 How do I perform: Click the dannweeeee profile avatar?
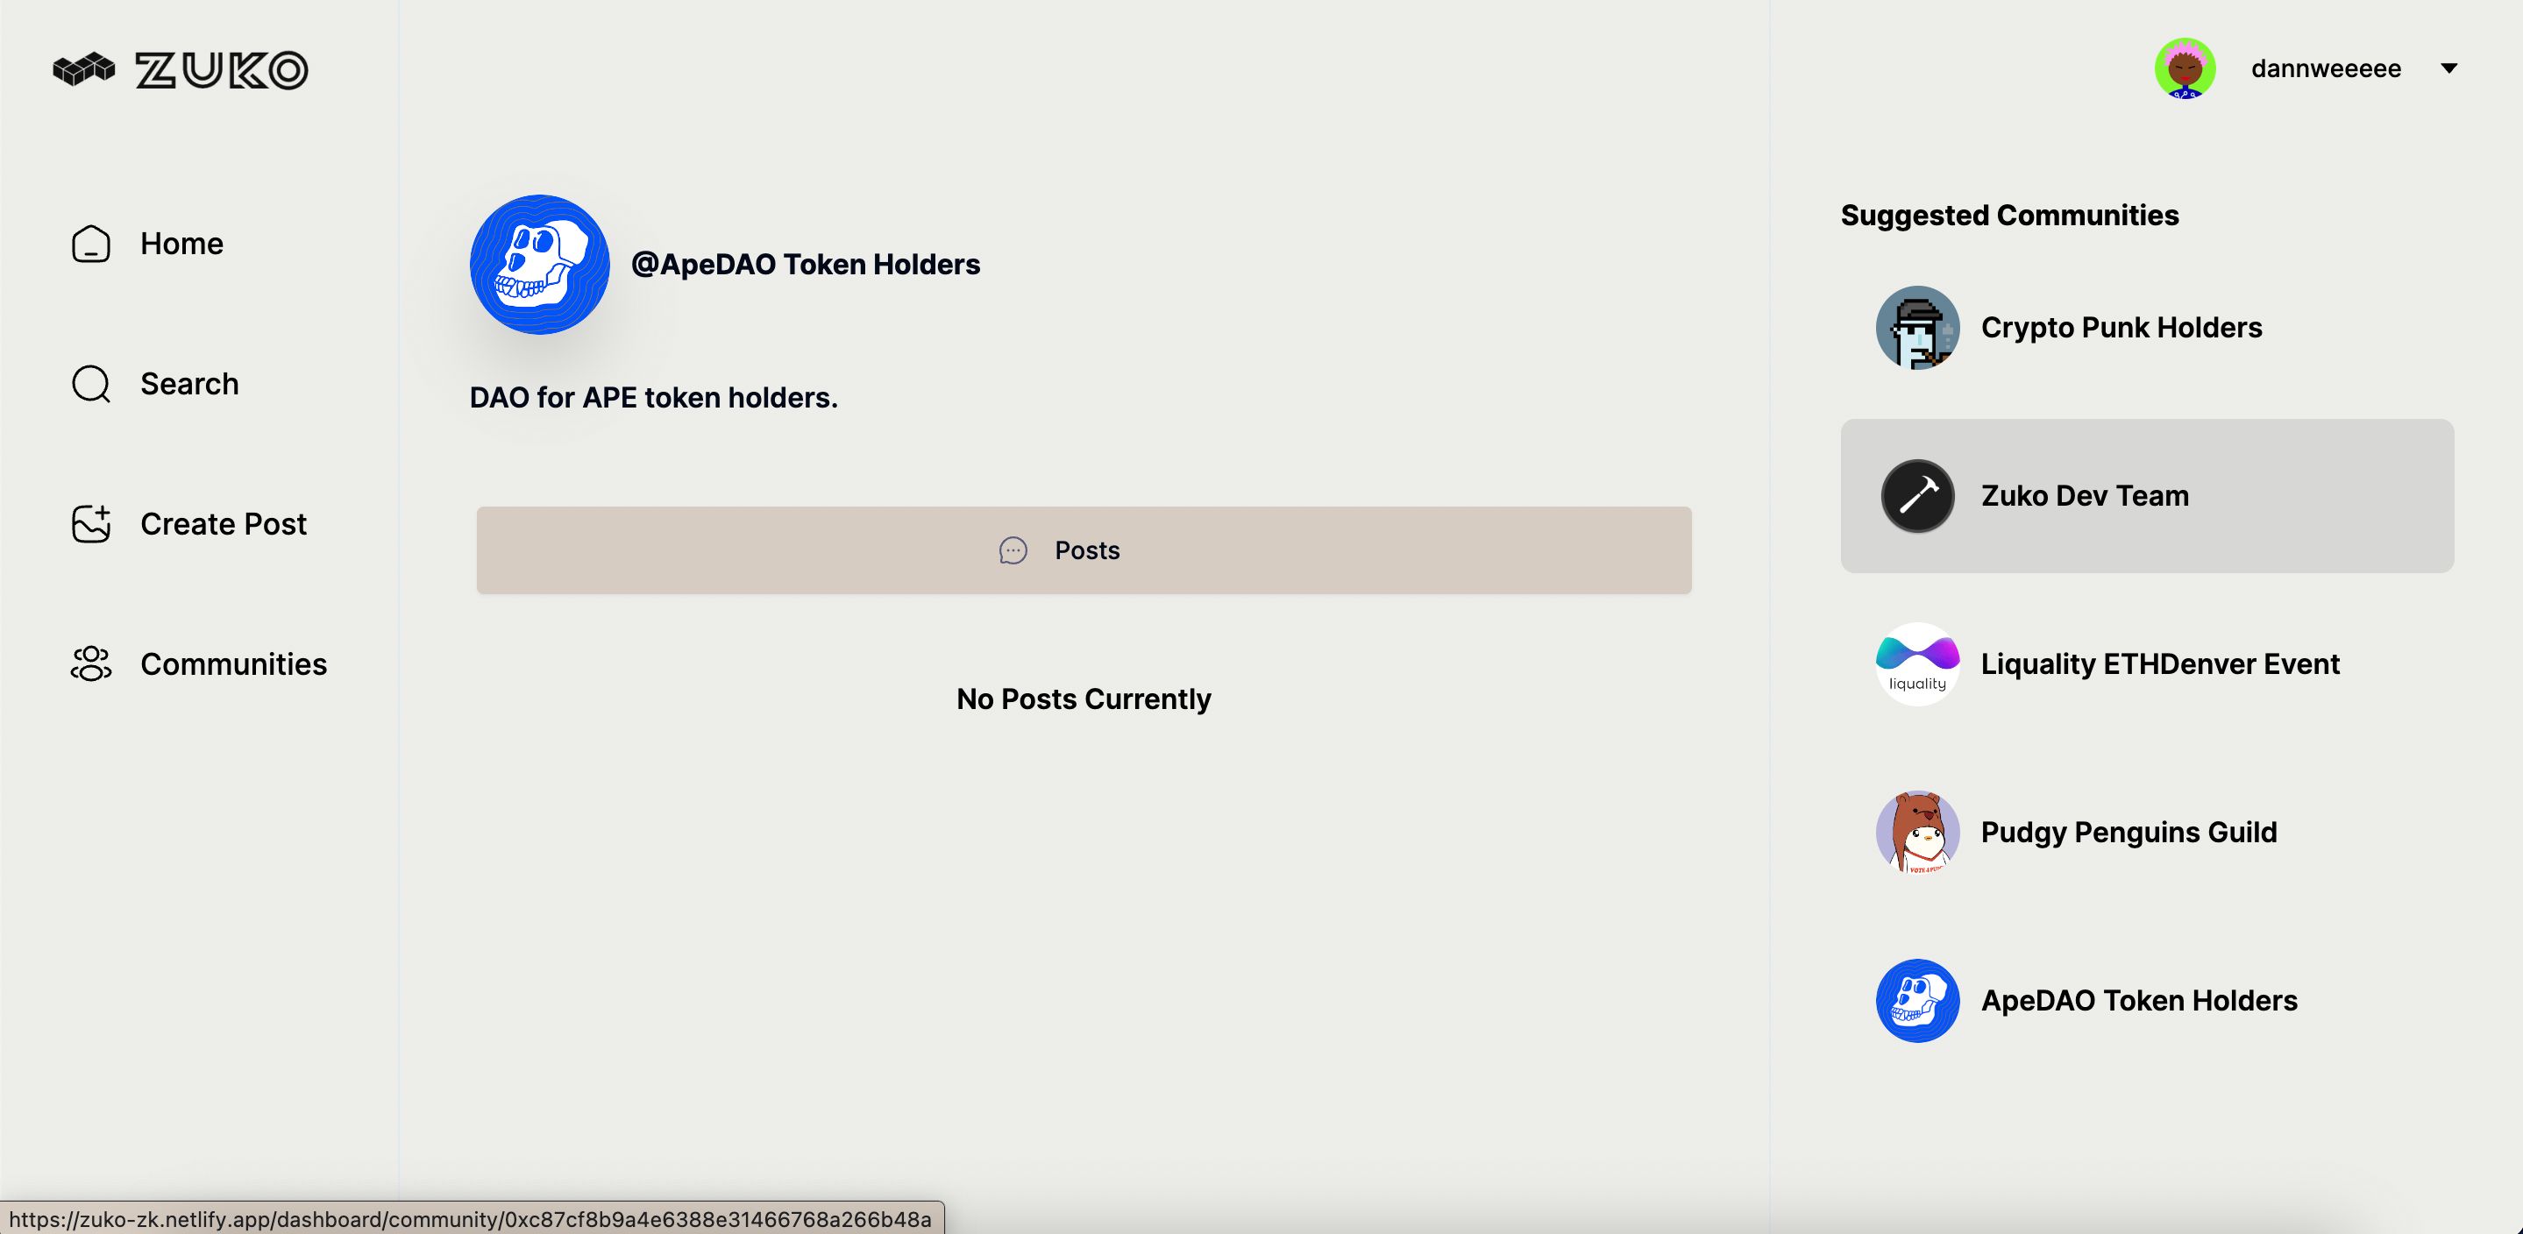coord(2185,68)
